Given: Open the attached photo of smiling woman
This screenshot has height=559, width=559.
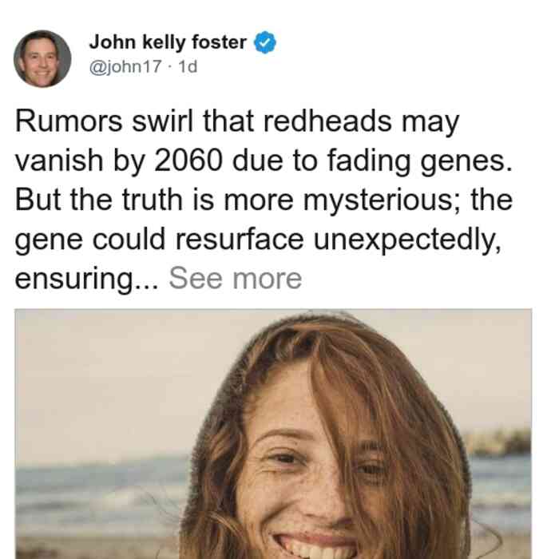Looking at the screenshot, I should (273, 434).
